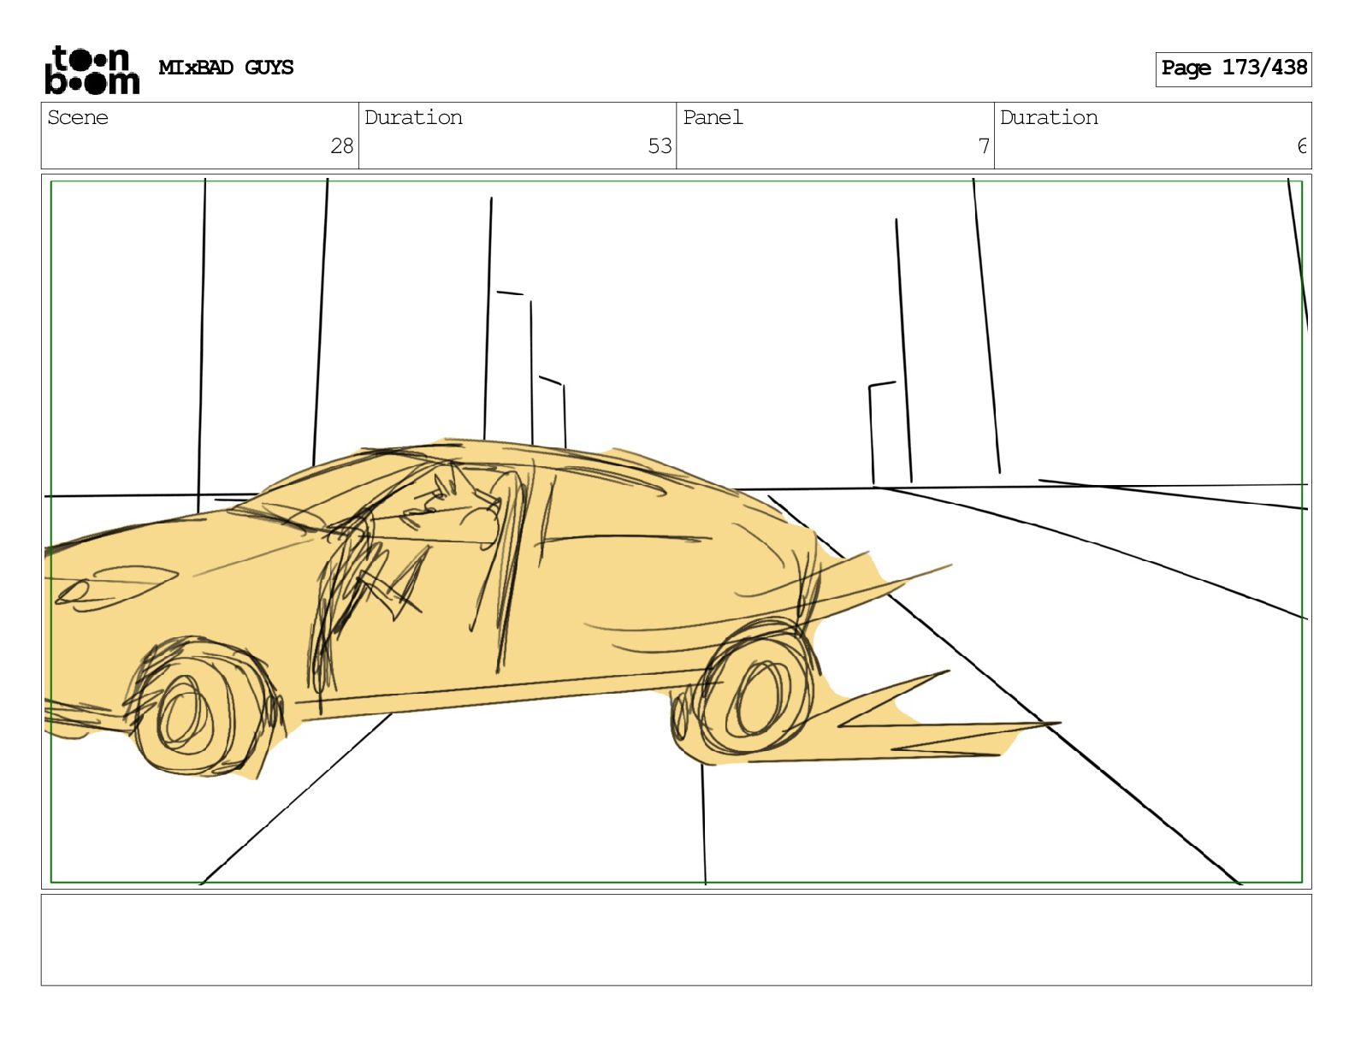The height and width of the screenshot is (1047, 1355).
Task: Click the Toon Boom logo
Action: [92, 69]
